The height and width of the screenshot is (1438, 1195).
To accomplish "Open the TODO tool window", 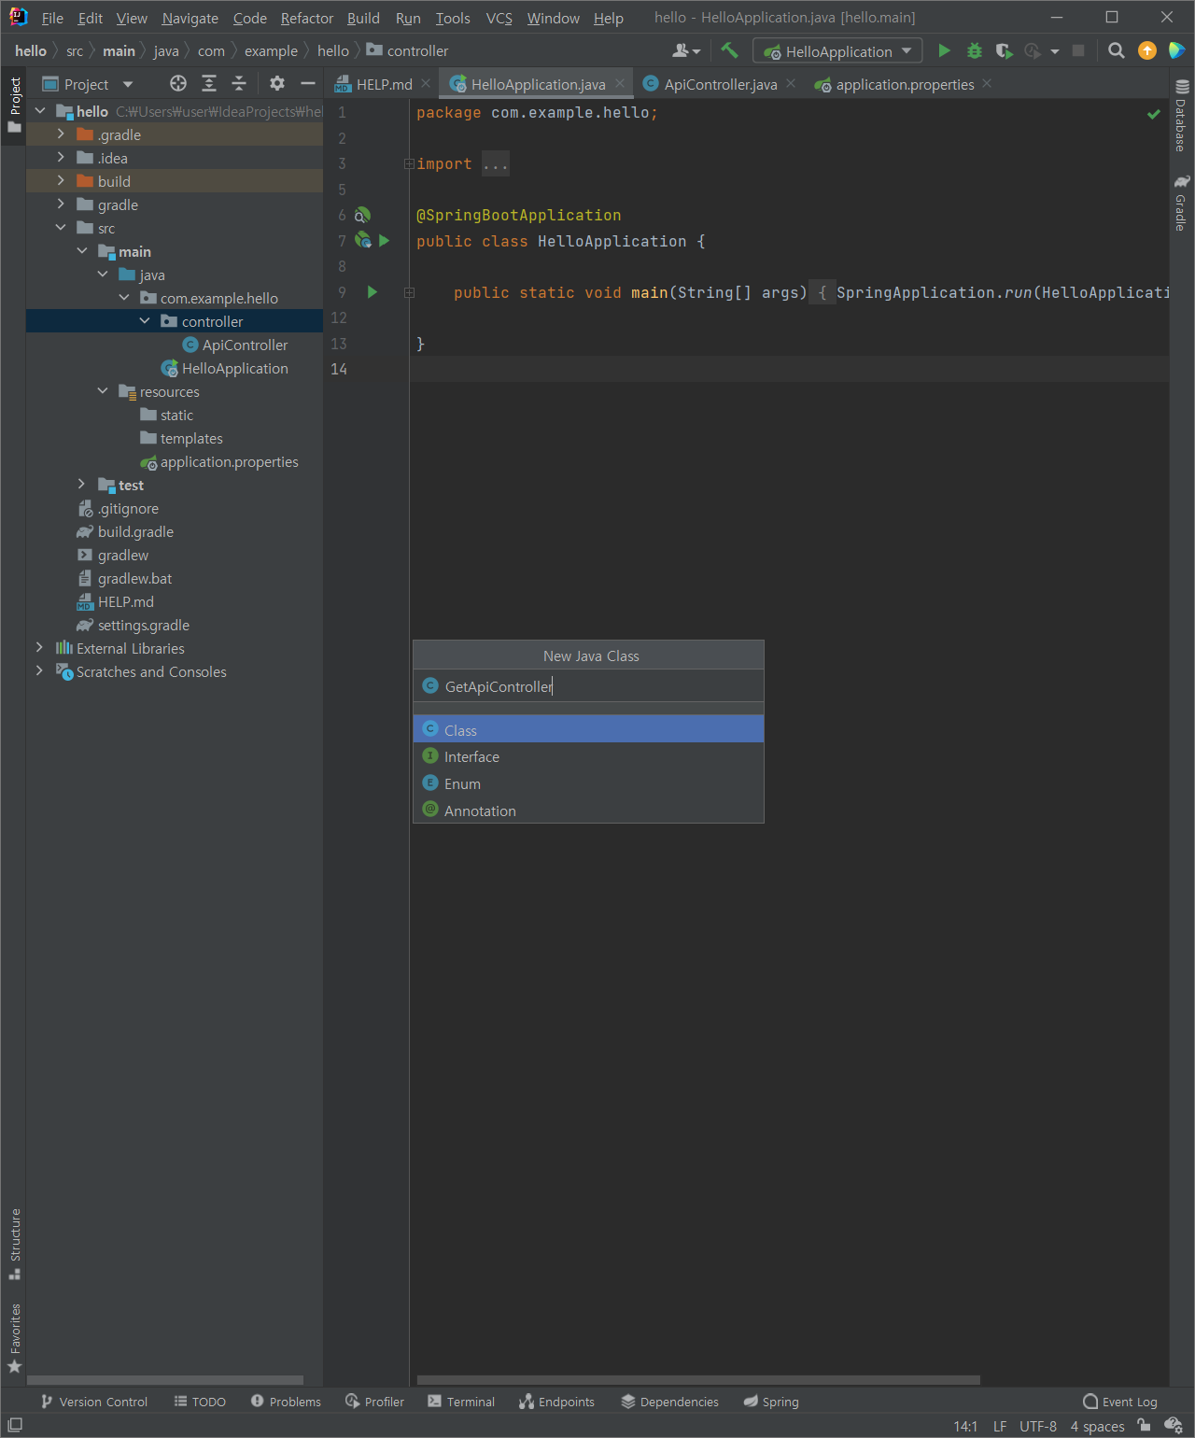I will pos(200,1402).
